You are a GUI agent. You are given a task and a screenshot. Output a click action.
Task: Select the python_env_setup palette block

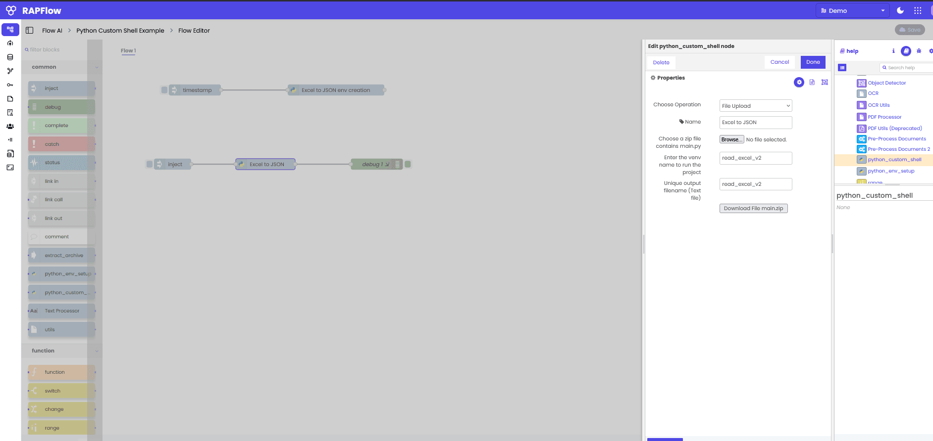pyautogui.click(x=61, y=274)
